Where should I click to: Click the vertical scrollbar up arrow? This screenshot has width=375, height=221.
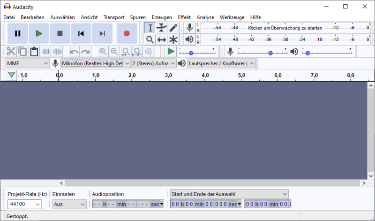click(x=371, y=85)
